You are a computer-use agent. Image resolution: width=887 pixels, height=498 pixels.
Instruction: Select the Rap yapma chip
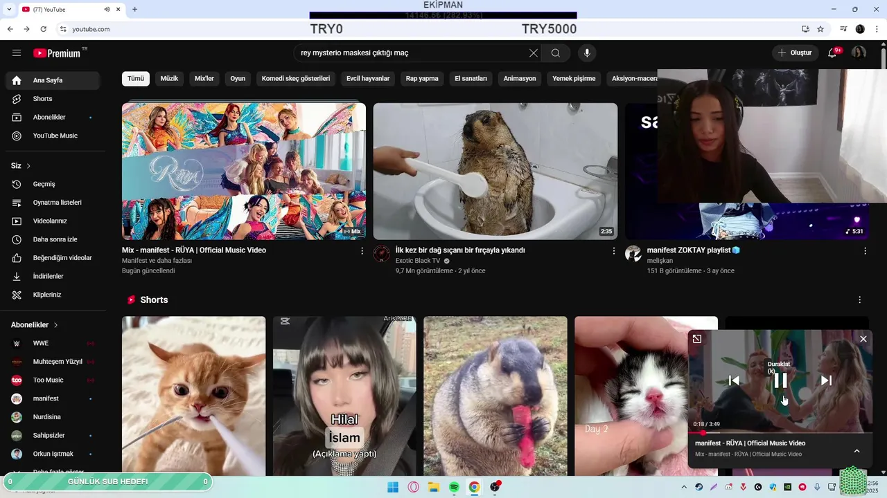tap(422, 79)
